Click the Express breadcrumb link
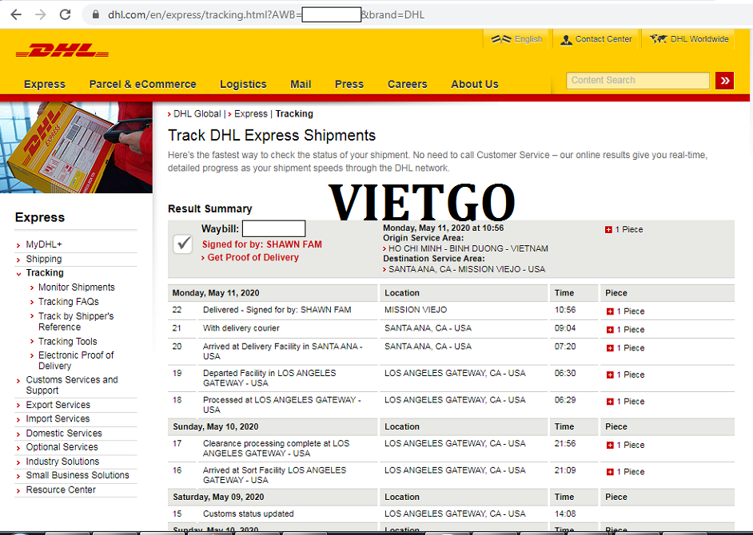This screenshot has width=753, height=535. pyautogui.click(x=251, y=113)
